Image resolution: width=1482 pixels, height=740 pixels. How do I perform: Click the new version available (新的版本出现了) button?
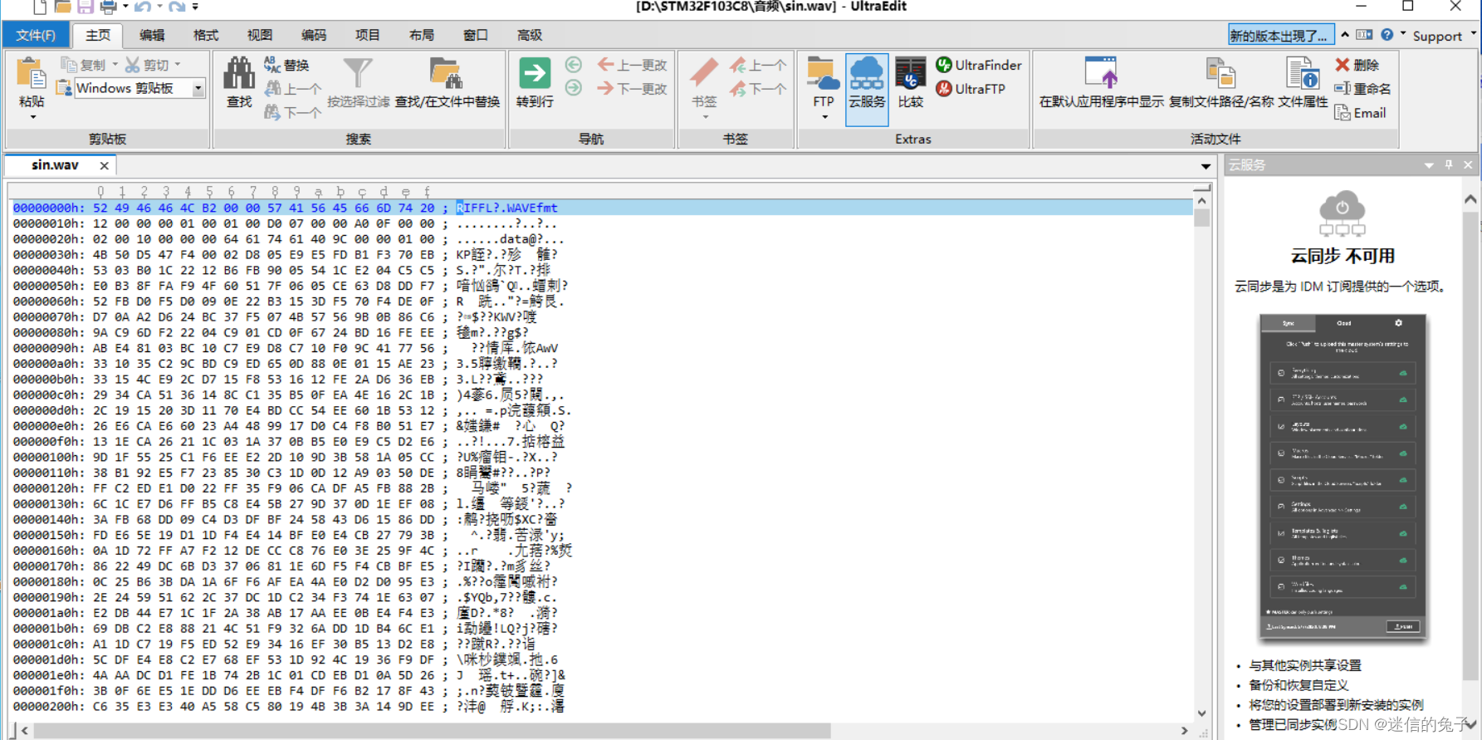[1280, 36]
